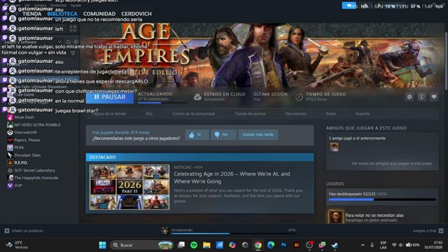Open Copilot from the taskbar
Viewport: 448px width, 252px height.
232,245
